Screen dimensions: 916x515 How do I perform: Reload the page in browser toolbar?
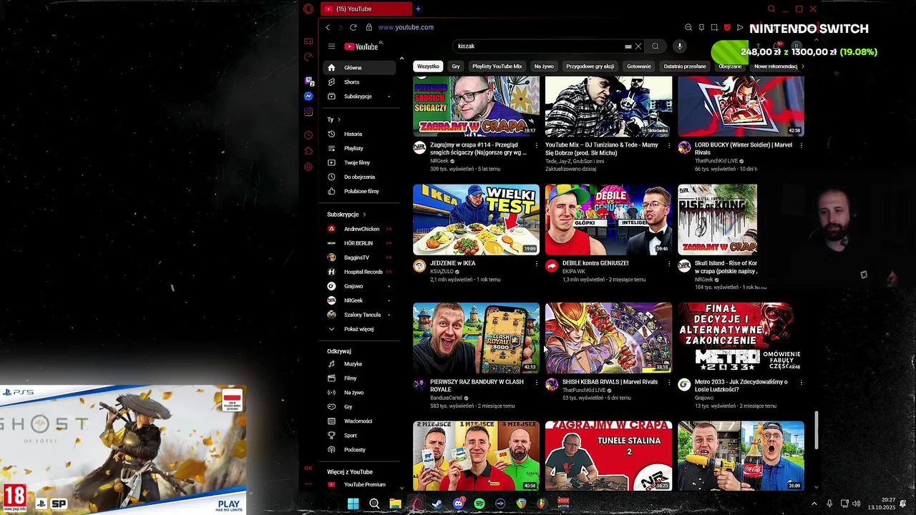[353, 27]
